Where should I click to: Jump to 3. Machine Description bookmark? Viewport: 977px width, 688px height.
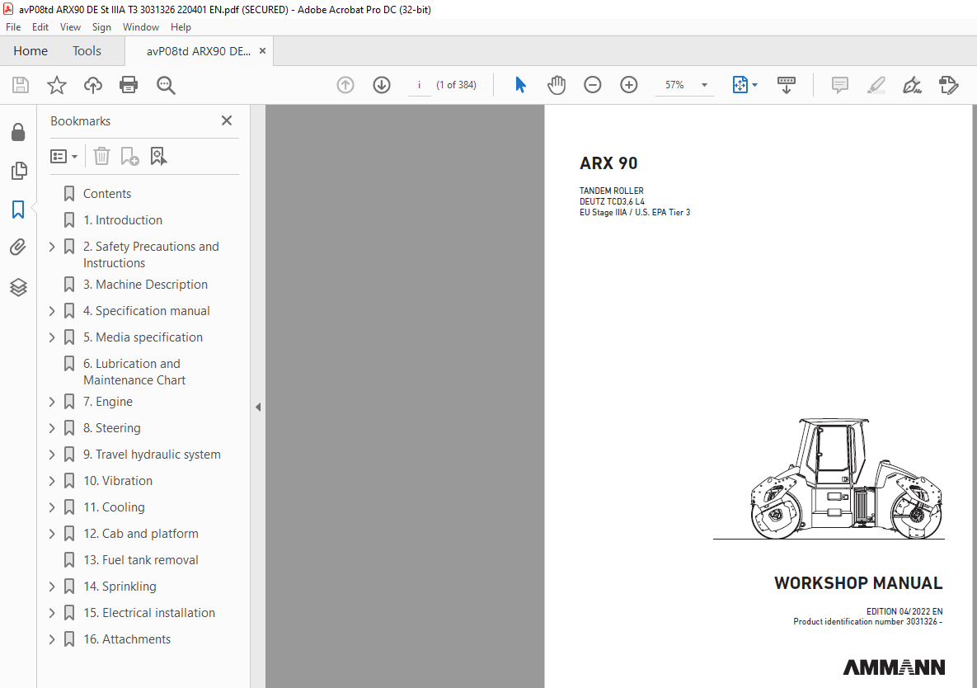tap(145, 284)
